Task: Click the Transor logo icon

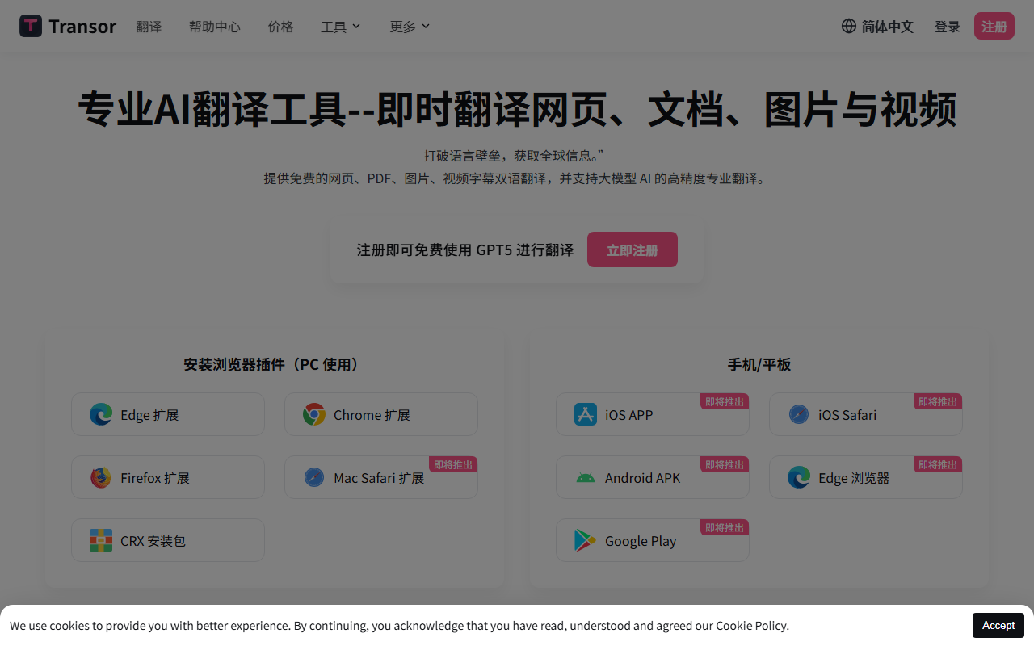Action: click(x=31, y=26)
